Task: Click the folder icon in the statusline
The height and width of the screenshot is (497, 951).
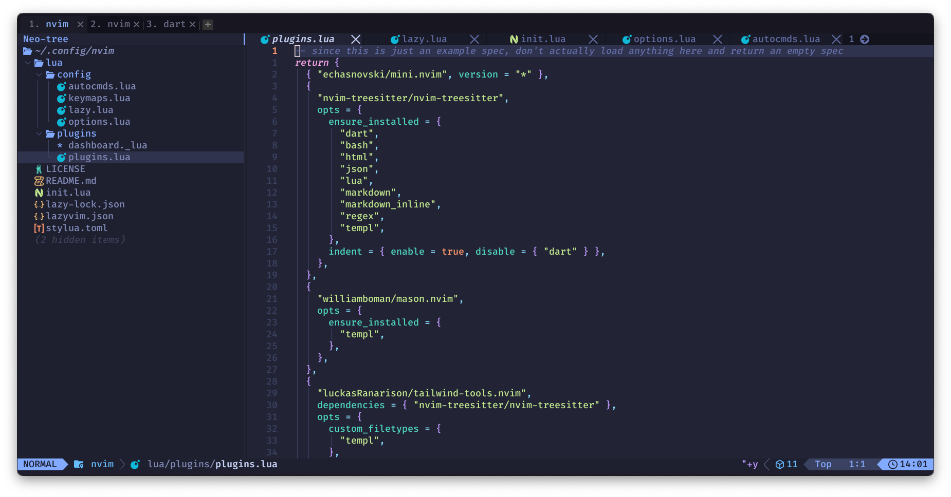Action: (79, 464)
